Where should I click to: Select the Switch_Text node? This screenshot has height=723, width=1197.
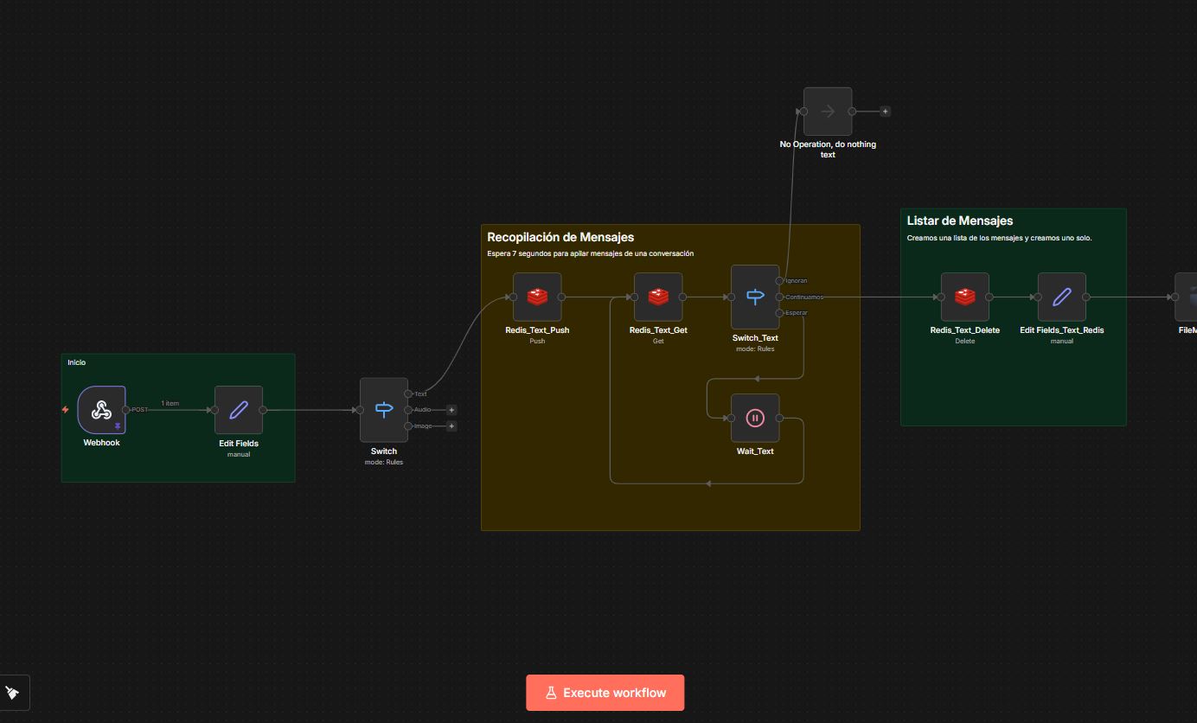coord(755,298)
